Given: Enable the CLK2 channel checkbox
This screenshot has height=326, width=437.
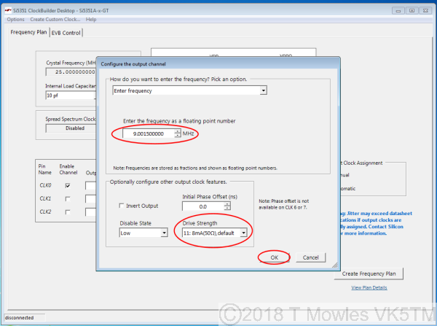Looking at the screenshot, I should (x=68, y=210).
